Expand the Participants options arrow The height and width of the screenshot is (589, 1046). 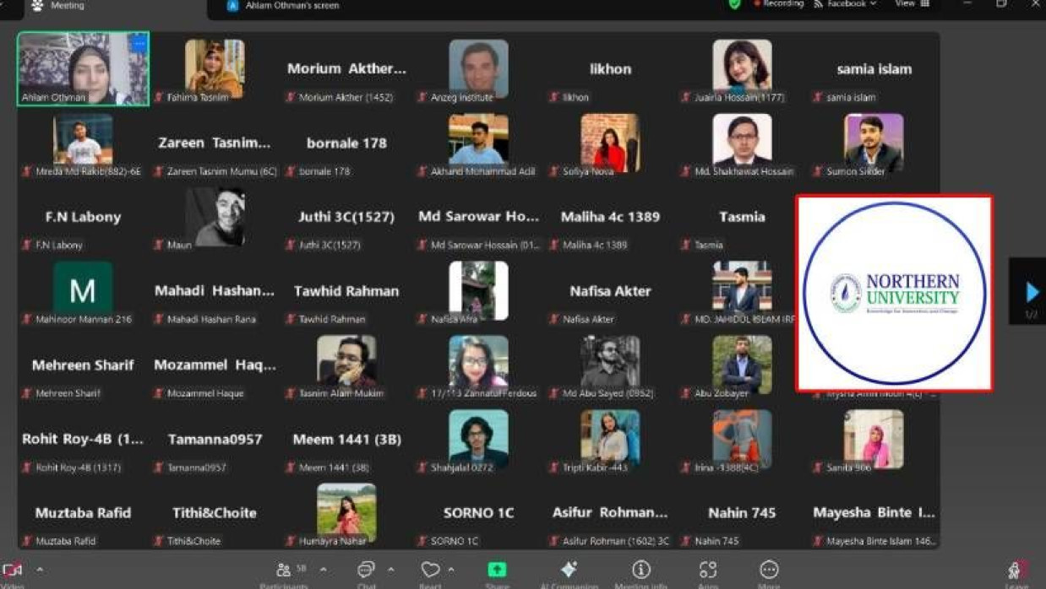[323, 570]
